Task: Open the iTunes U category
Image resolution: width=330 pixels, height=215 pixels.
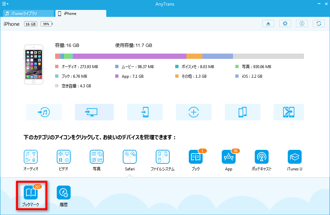Action: click(295, 157)
